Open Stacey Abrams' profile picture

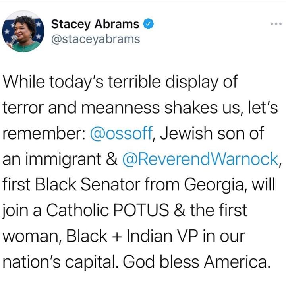pyautogui.click(x=22, y=31)
